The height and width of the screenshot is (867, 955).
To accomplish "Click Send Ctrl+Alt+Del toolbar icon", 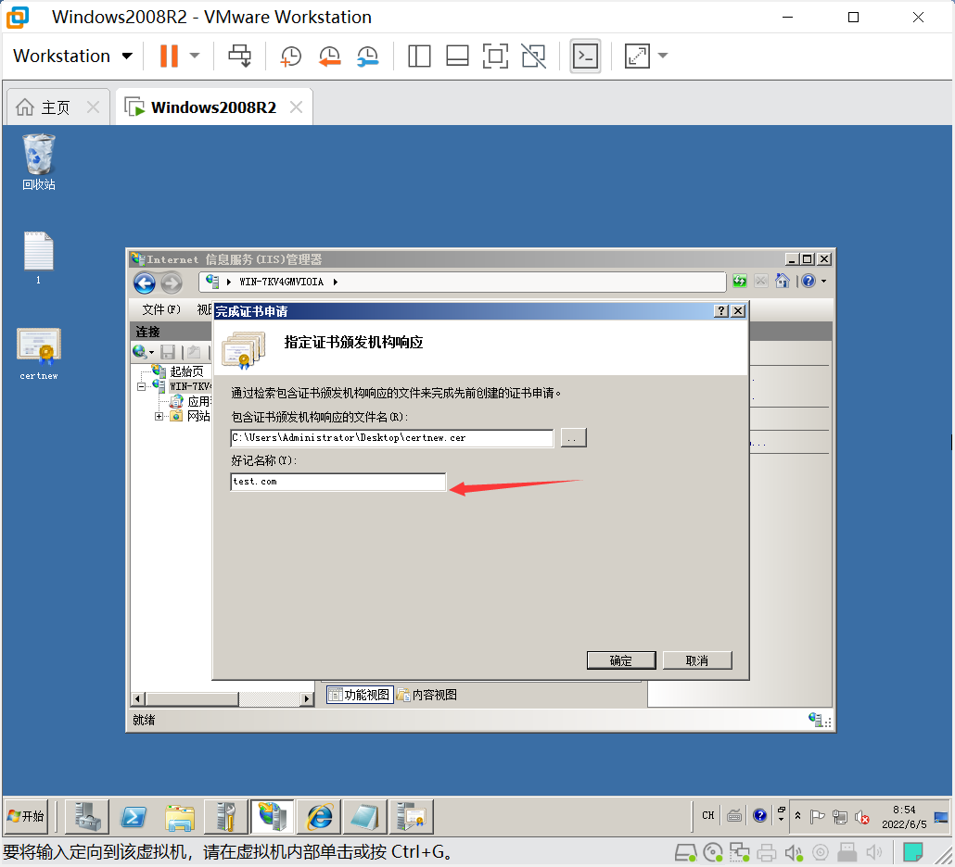I will pyautogui.click(x=240, y=56).
